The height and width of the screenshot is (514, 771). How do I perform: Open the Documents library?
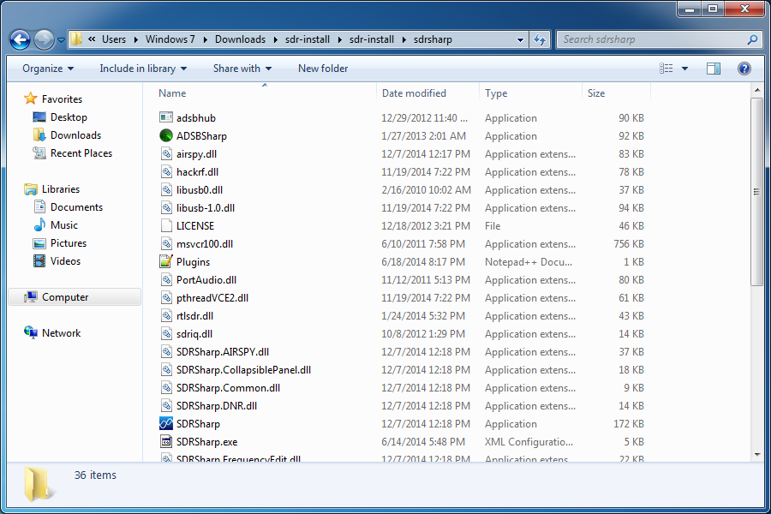coord(76,207)
